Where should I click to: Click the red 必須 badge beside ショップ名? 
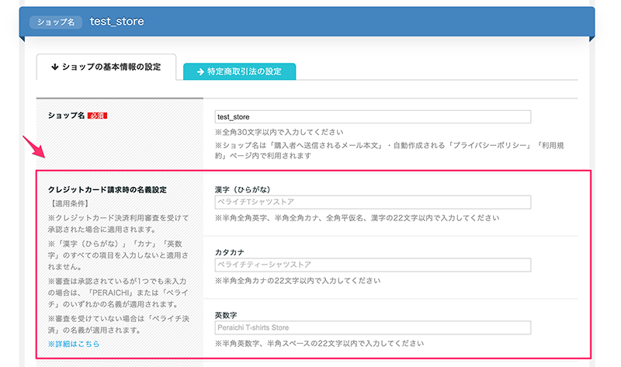(97, 116)
